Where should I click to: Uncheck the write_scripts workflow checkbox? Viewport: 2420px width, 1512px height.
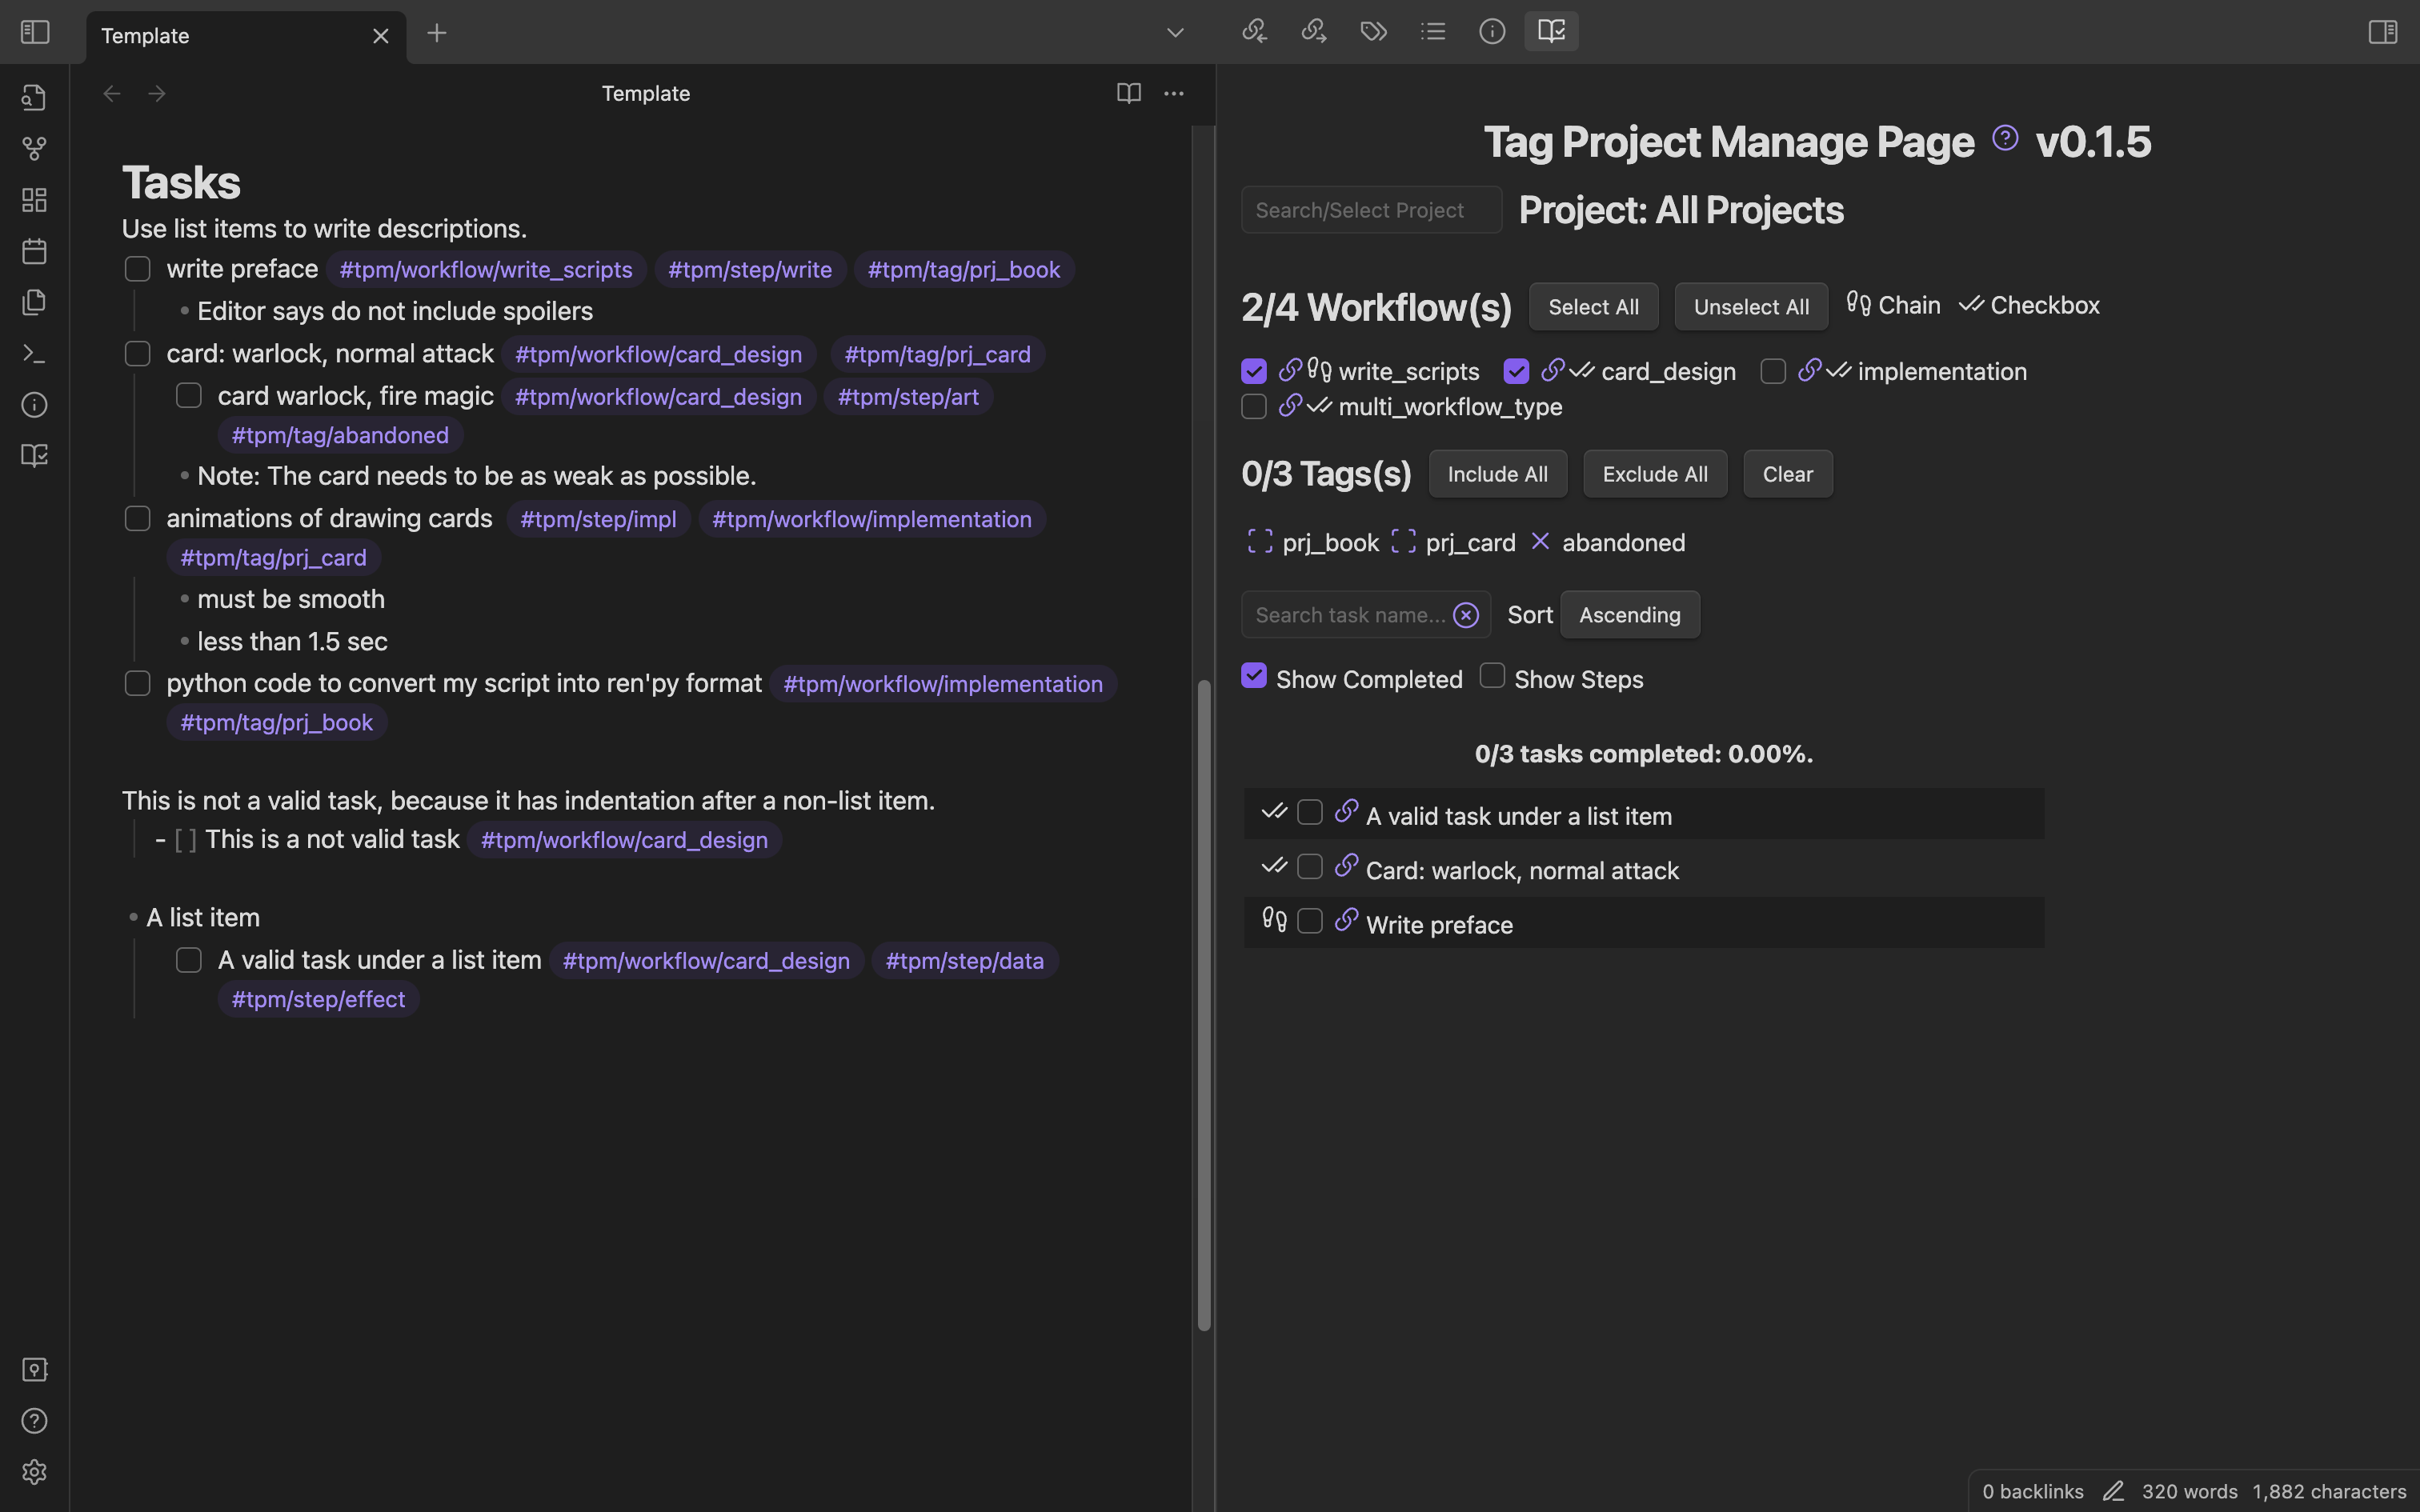[x=1253, y=371]
